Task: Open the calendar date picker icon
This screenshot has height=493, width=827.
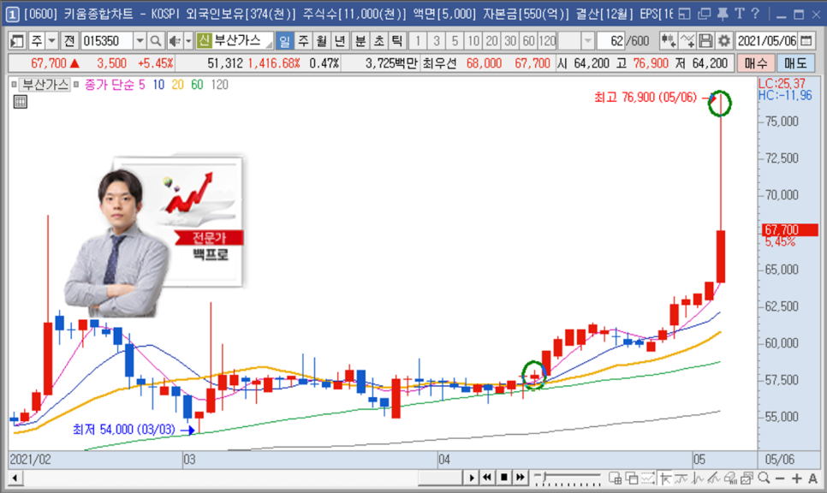Action: 806,40
